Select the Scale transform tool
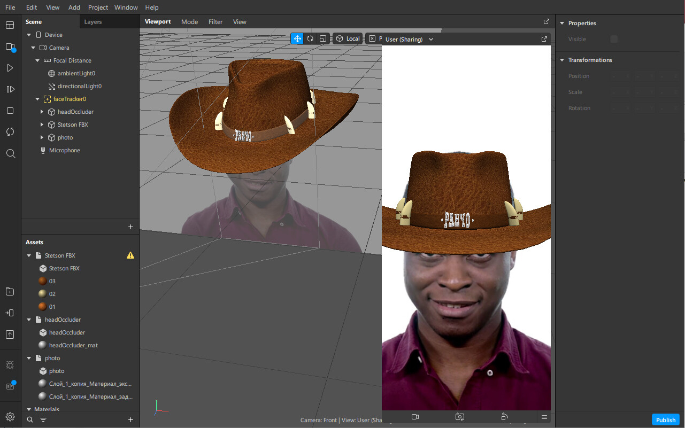This screenshot has height=428, width=685. point(322,38)
